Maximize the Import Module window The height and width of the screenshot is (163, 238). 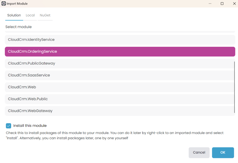pos(222,4)
